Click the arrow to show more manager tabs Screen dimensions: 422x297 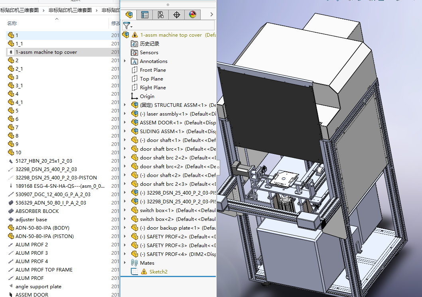[x=211, y=15]
